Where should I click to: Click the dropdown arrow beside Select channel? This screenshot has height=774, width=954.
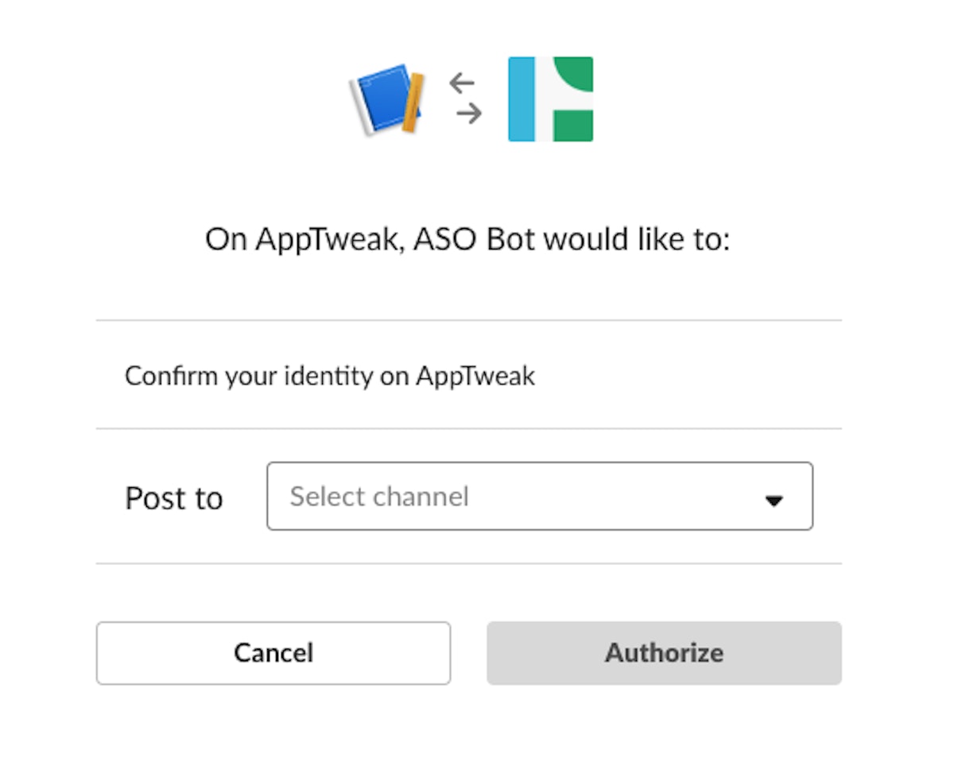(x=773, y=500)
